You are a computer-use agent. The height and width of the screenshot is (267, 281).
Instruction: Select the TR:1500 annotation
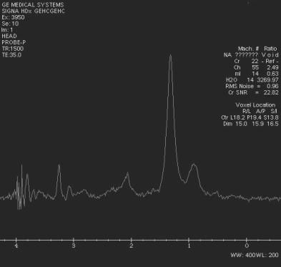(13, 49)
